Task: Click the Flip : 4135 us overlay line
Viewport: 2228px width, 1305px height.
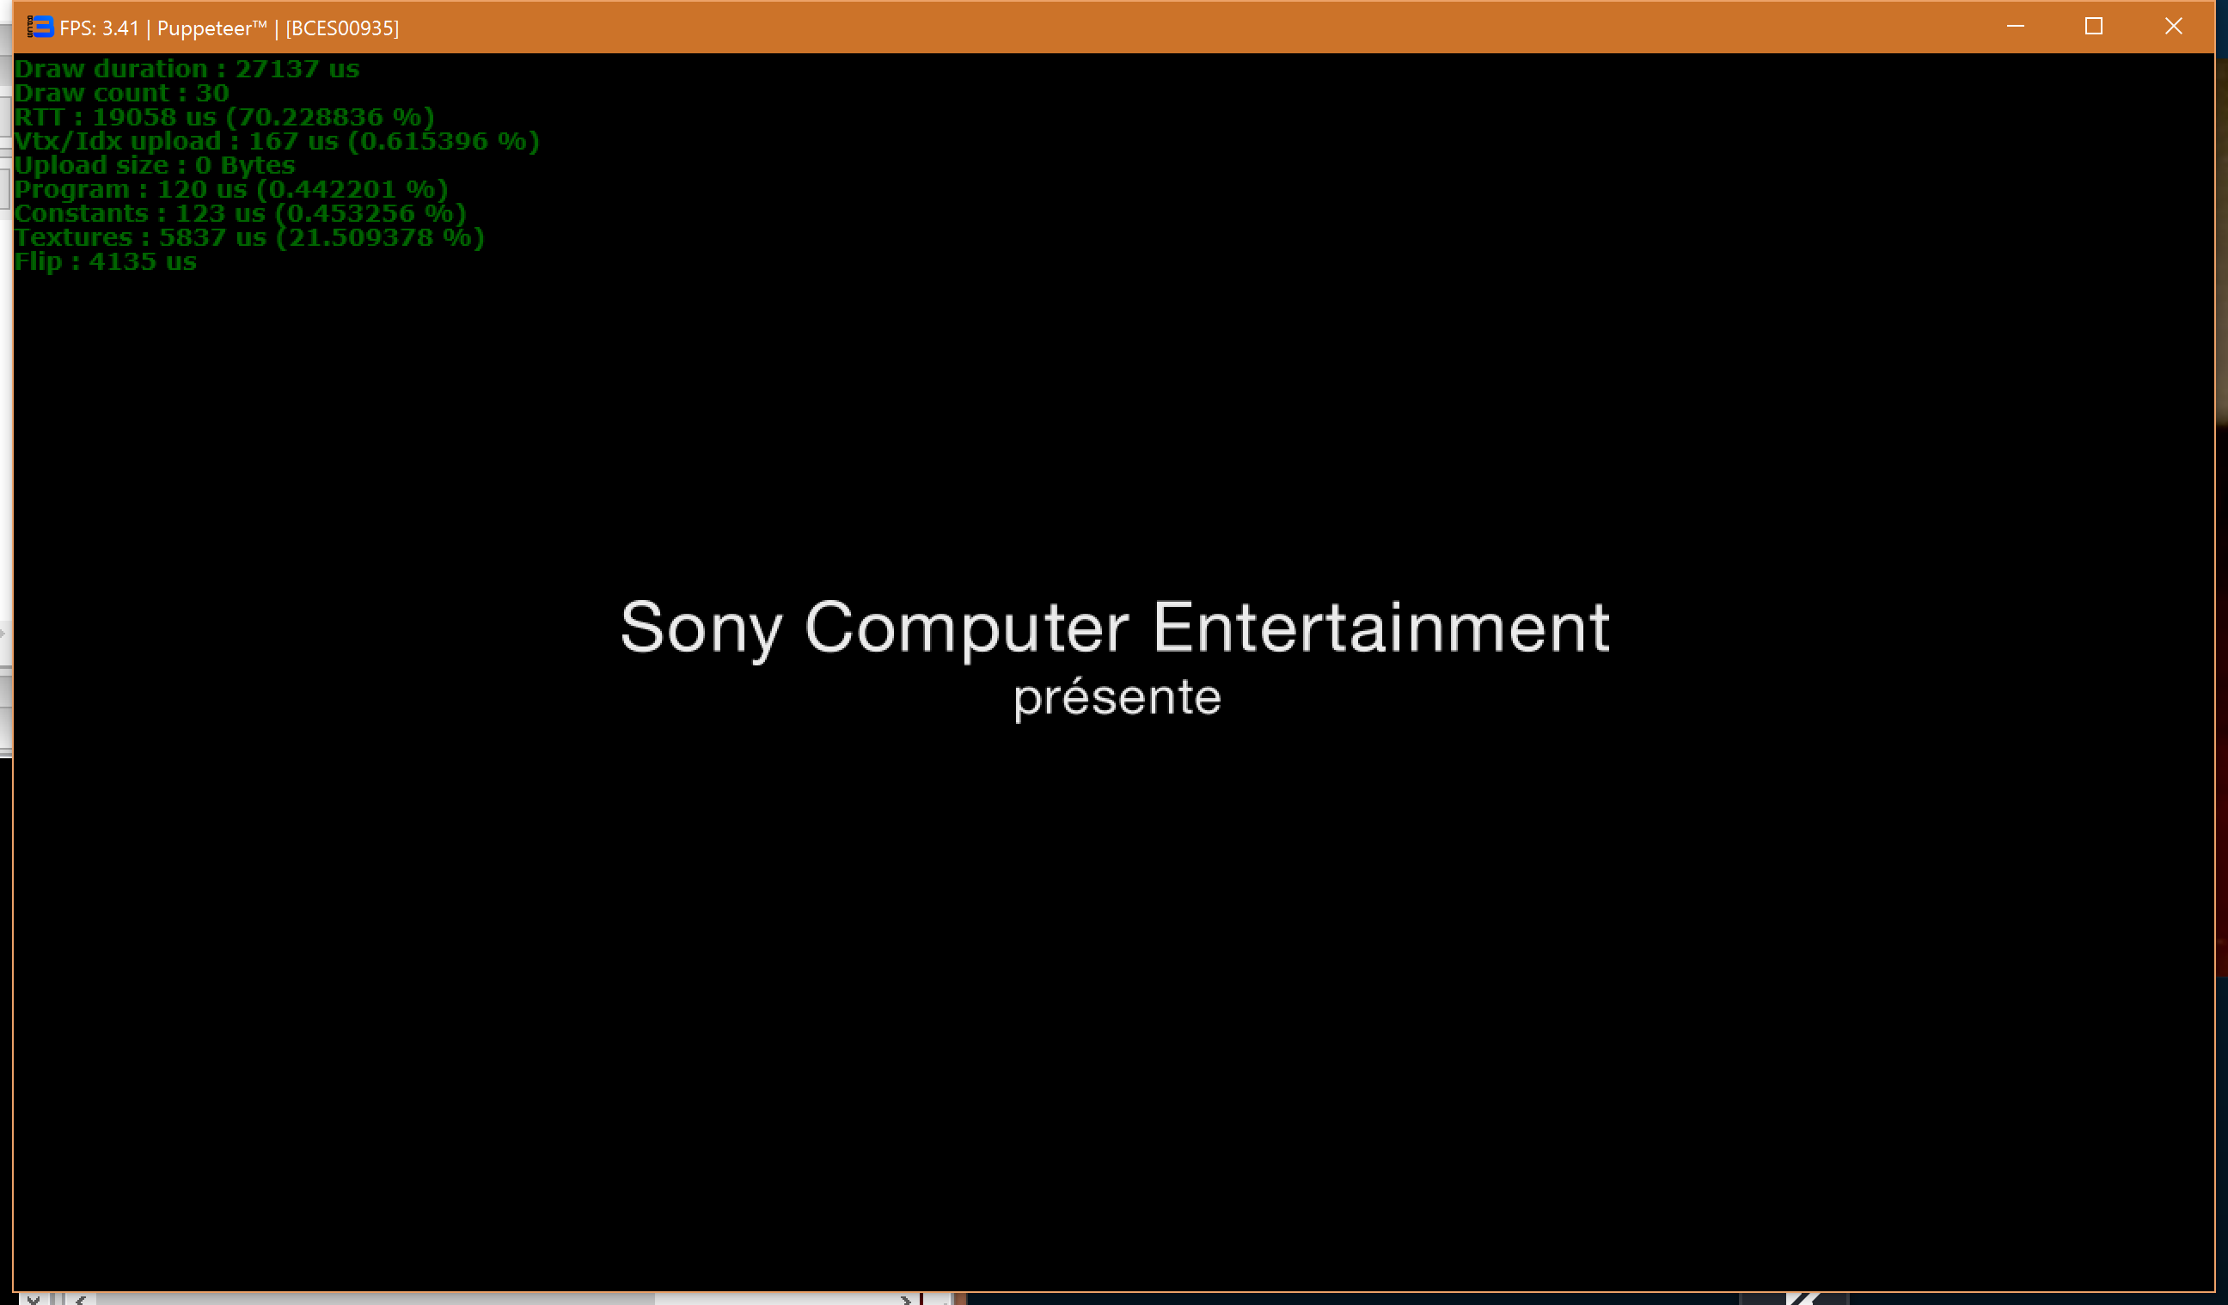Action: click(x=105, y=261)
